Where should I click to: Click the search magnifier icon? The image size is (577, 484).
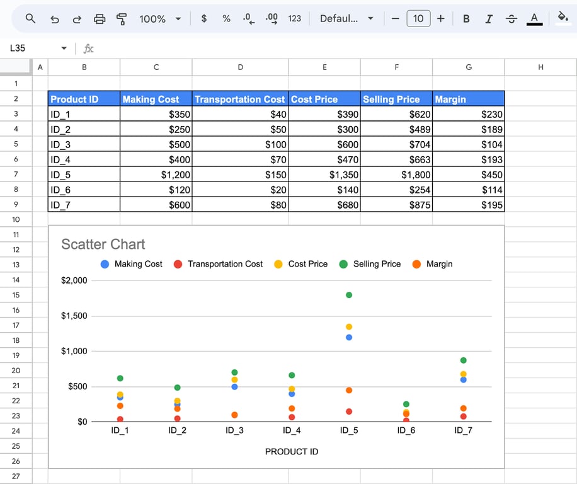(x=30, y=18)
